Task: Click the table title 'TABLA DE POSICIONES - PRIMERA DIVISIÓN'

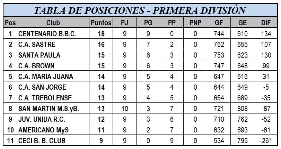Action: [140, 10]
